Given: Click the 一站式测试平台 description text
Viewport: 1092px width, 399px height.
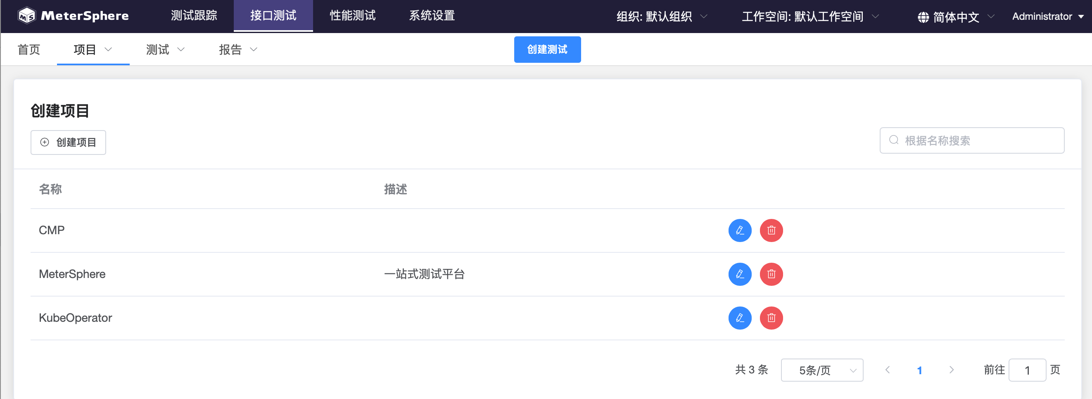Looking at the screenshot, I should tap(424, 274).
